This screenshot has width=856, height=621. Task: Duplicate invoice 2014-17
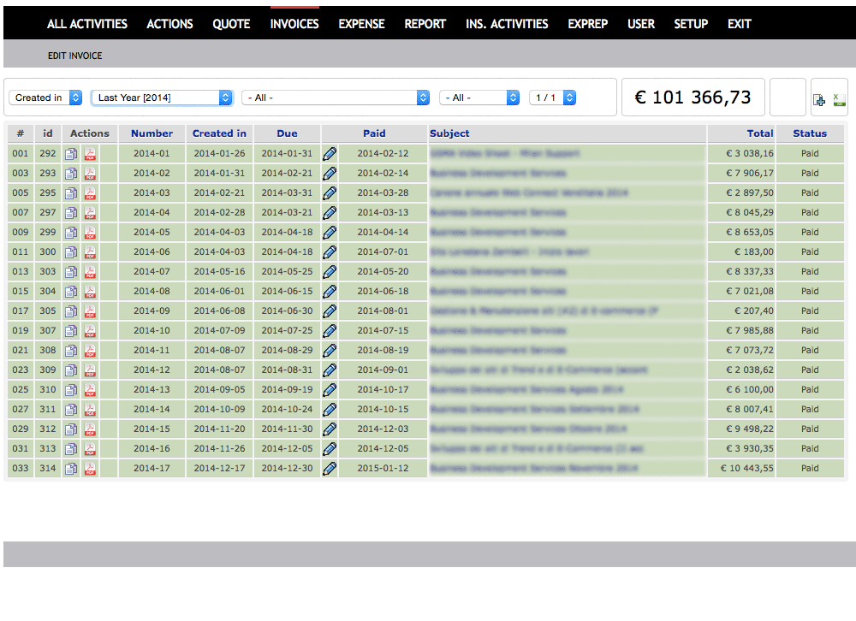click(x=71, y=468)
